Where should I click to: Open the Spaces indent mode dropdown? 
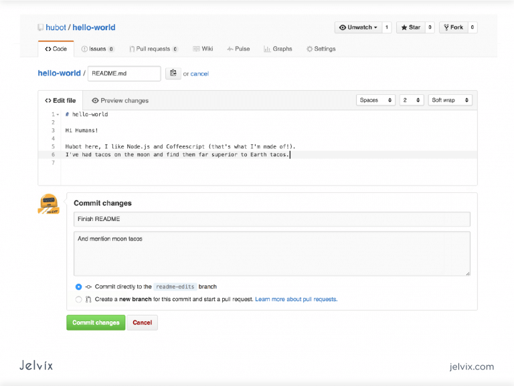coord(376,100)
